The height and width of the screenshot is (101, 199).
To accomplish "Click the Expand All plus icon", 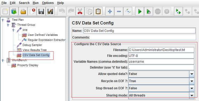I will (x=110, y=11).
